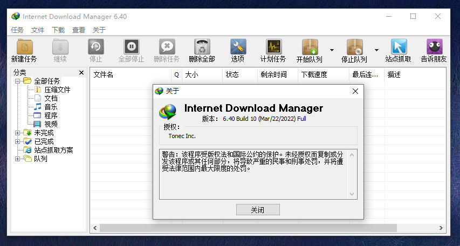Close the 关于 dialog with X
This screenshot has height=246, width=460.
pyautogui.click(x=355, y=91)
